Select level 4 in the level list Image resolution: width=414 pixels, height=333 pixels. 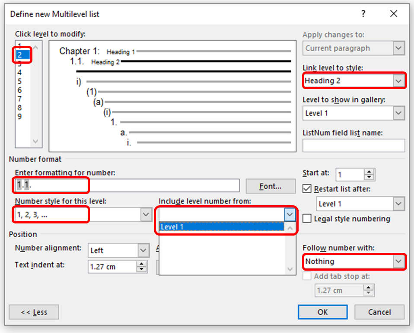coord(20,72)
